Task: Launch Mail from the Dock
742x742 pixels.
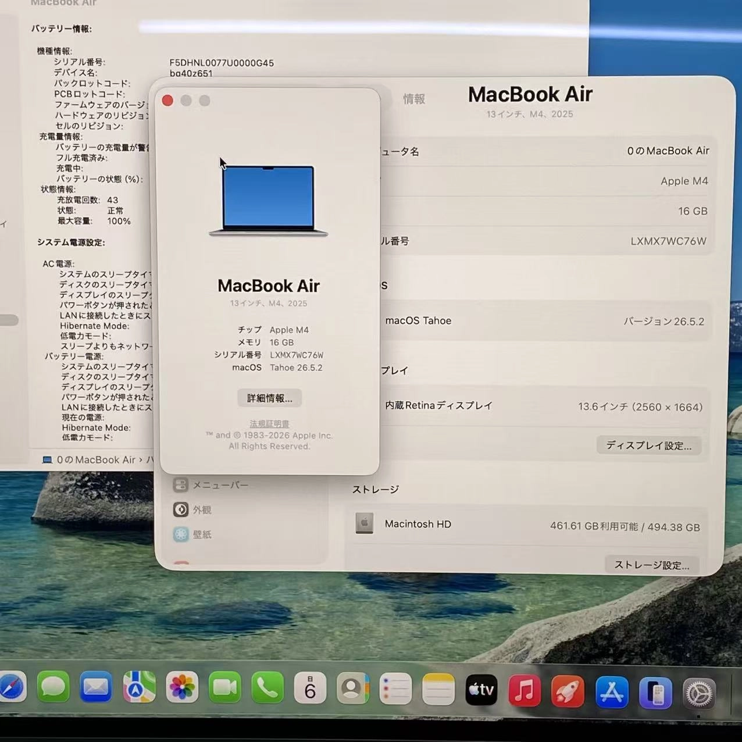Action: 96,687
